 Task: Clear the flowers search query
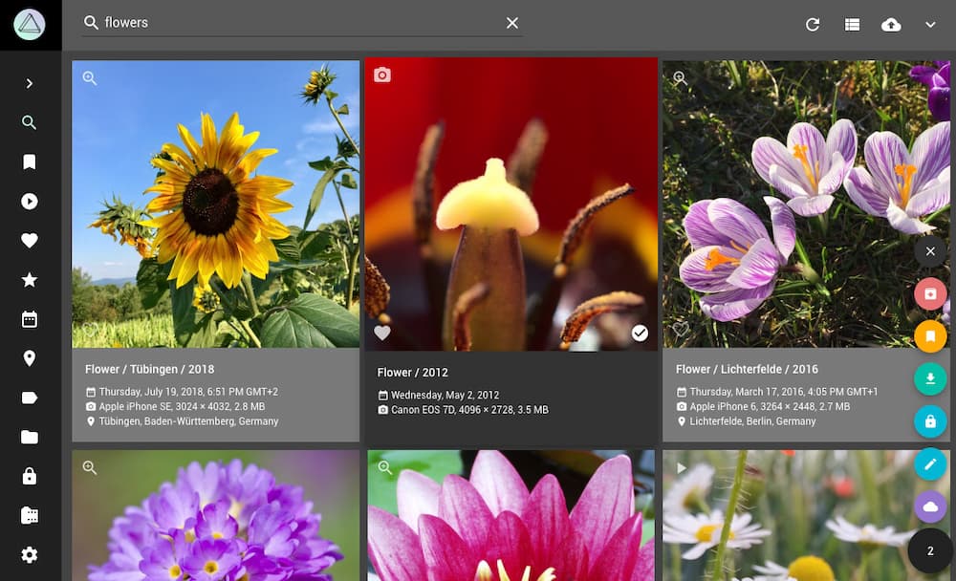point(511,23)
